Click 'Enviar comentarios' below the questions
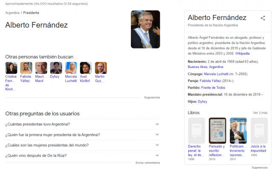 148,163
